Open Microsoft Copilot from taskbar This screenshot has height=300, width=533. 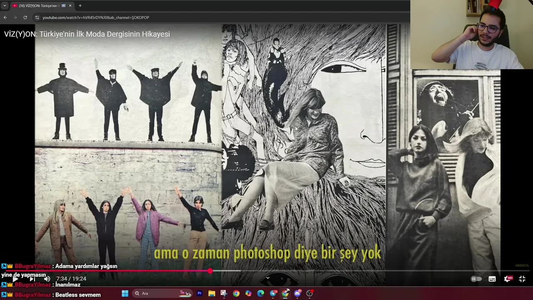pyautogui.click(x=248, y=293)
